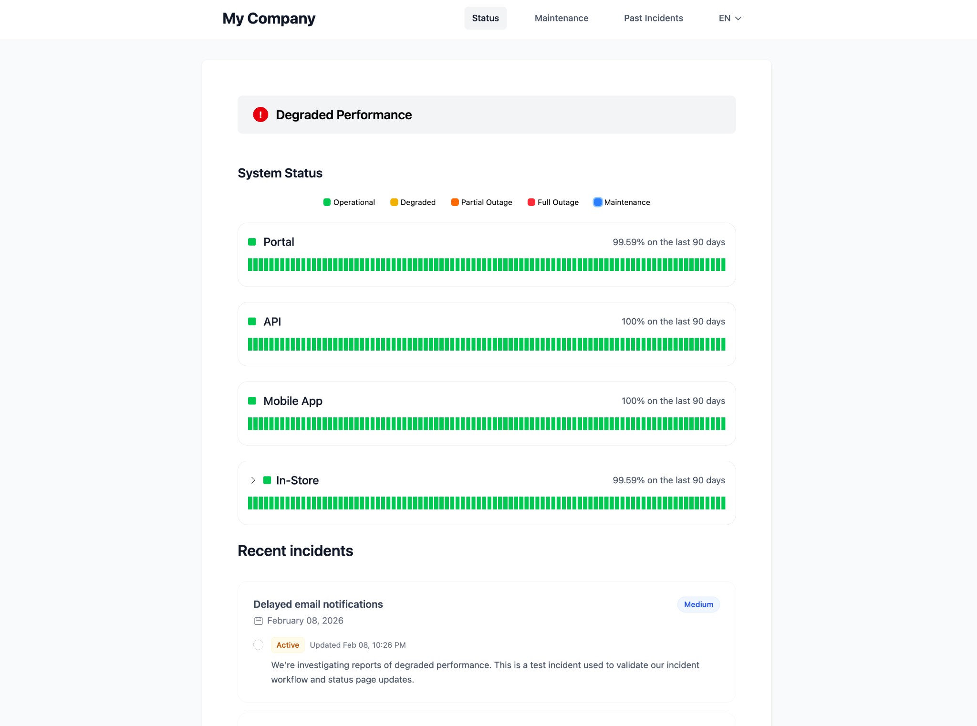
Task: Switch to the Maintenance tab
Action: [x=561, y=18]
